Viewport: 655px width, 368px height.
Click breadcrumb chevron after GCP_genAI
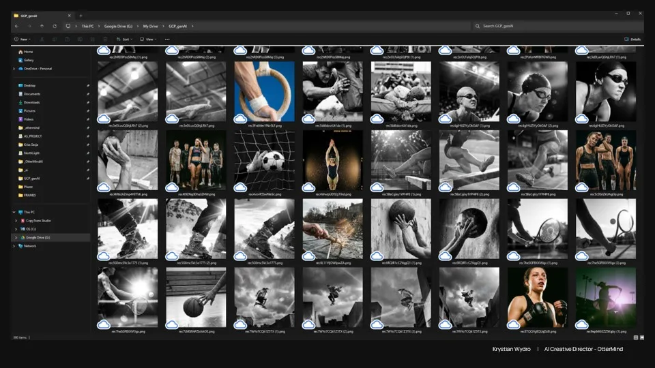tap(192, 26)
